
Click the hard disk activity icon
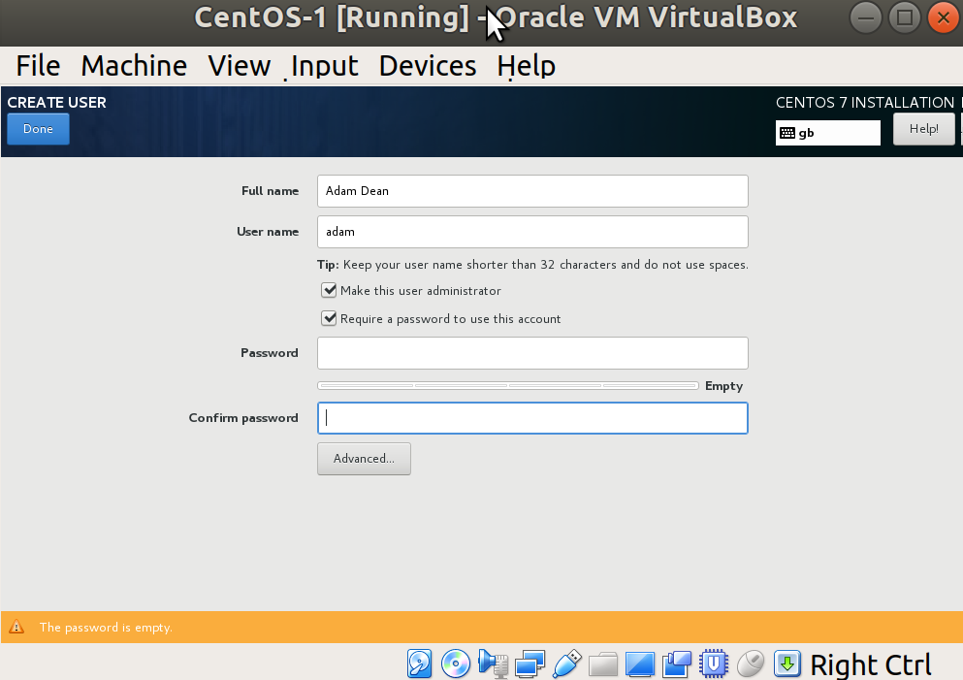pos(420,664)
